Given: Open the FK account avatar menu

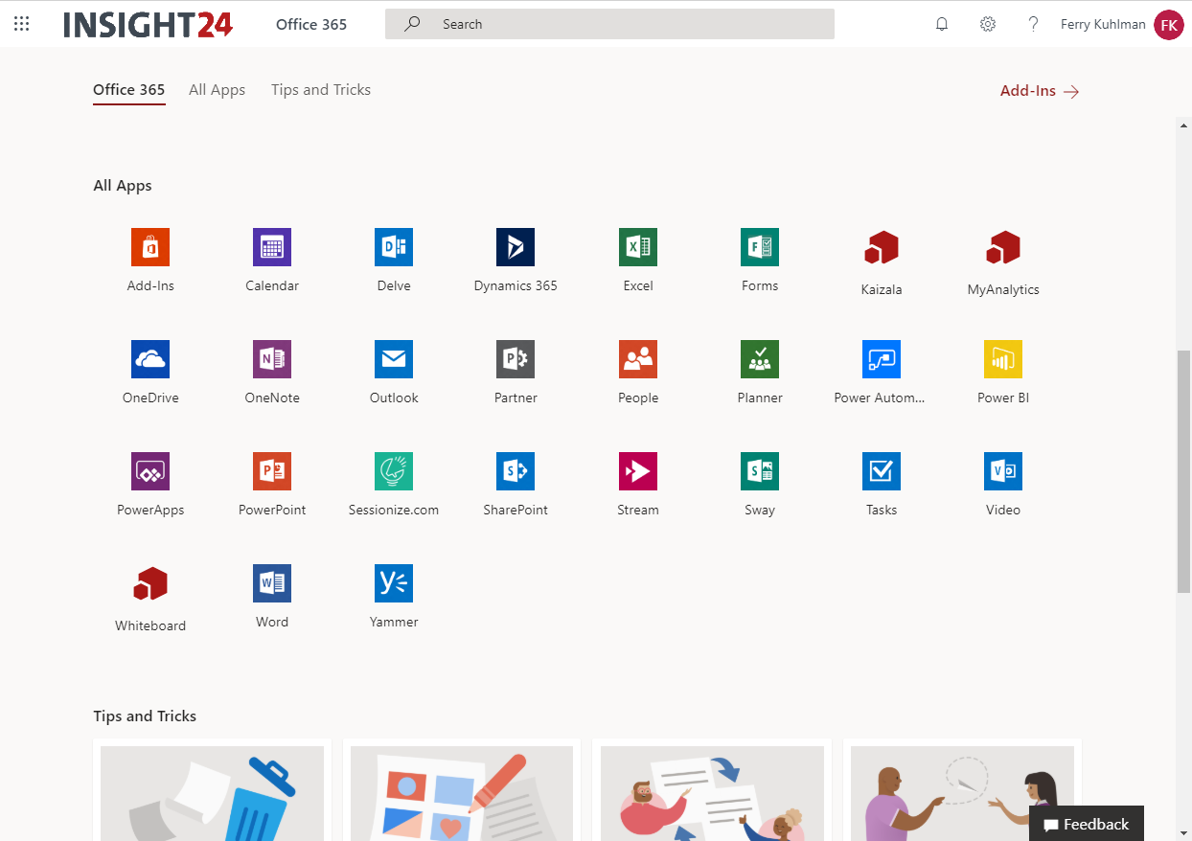Looking at the screenshot, I should click(1169, 25).
